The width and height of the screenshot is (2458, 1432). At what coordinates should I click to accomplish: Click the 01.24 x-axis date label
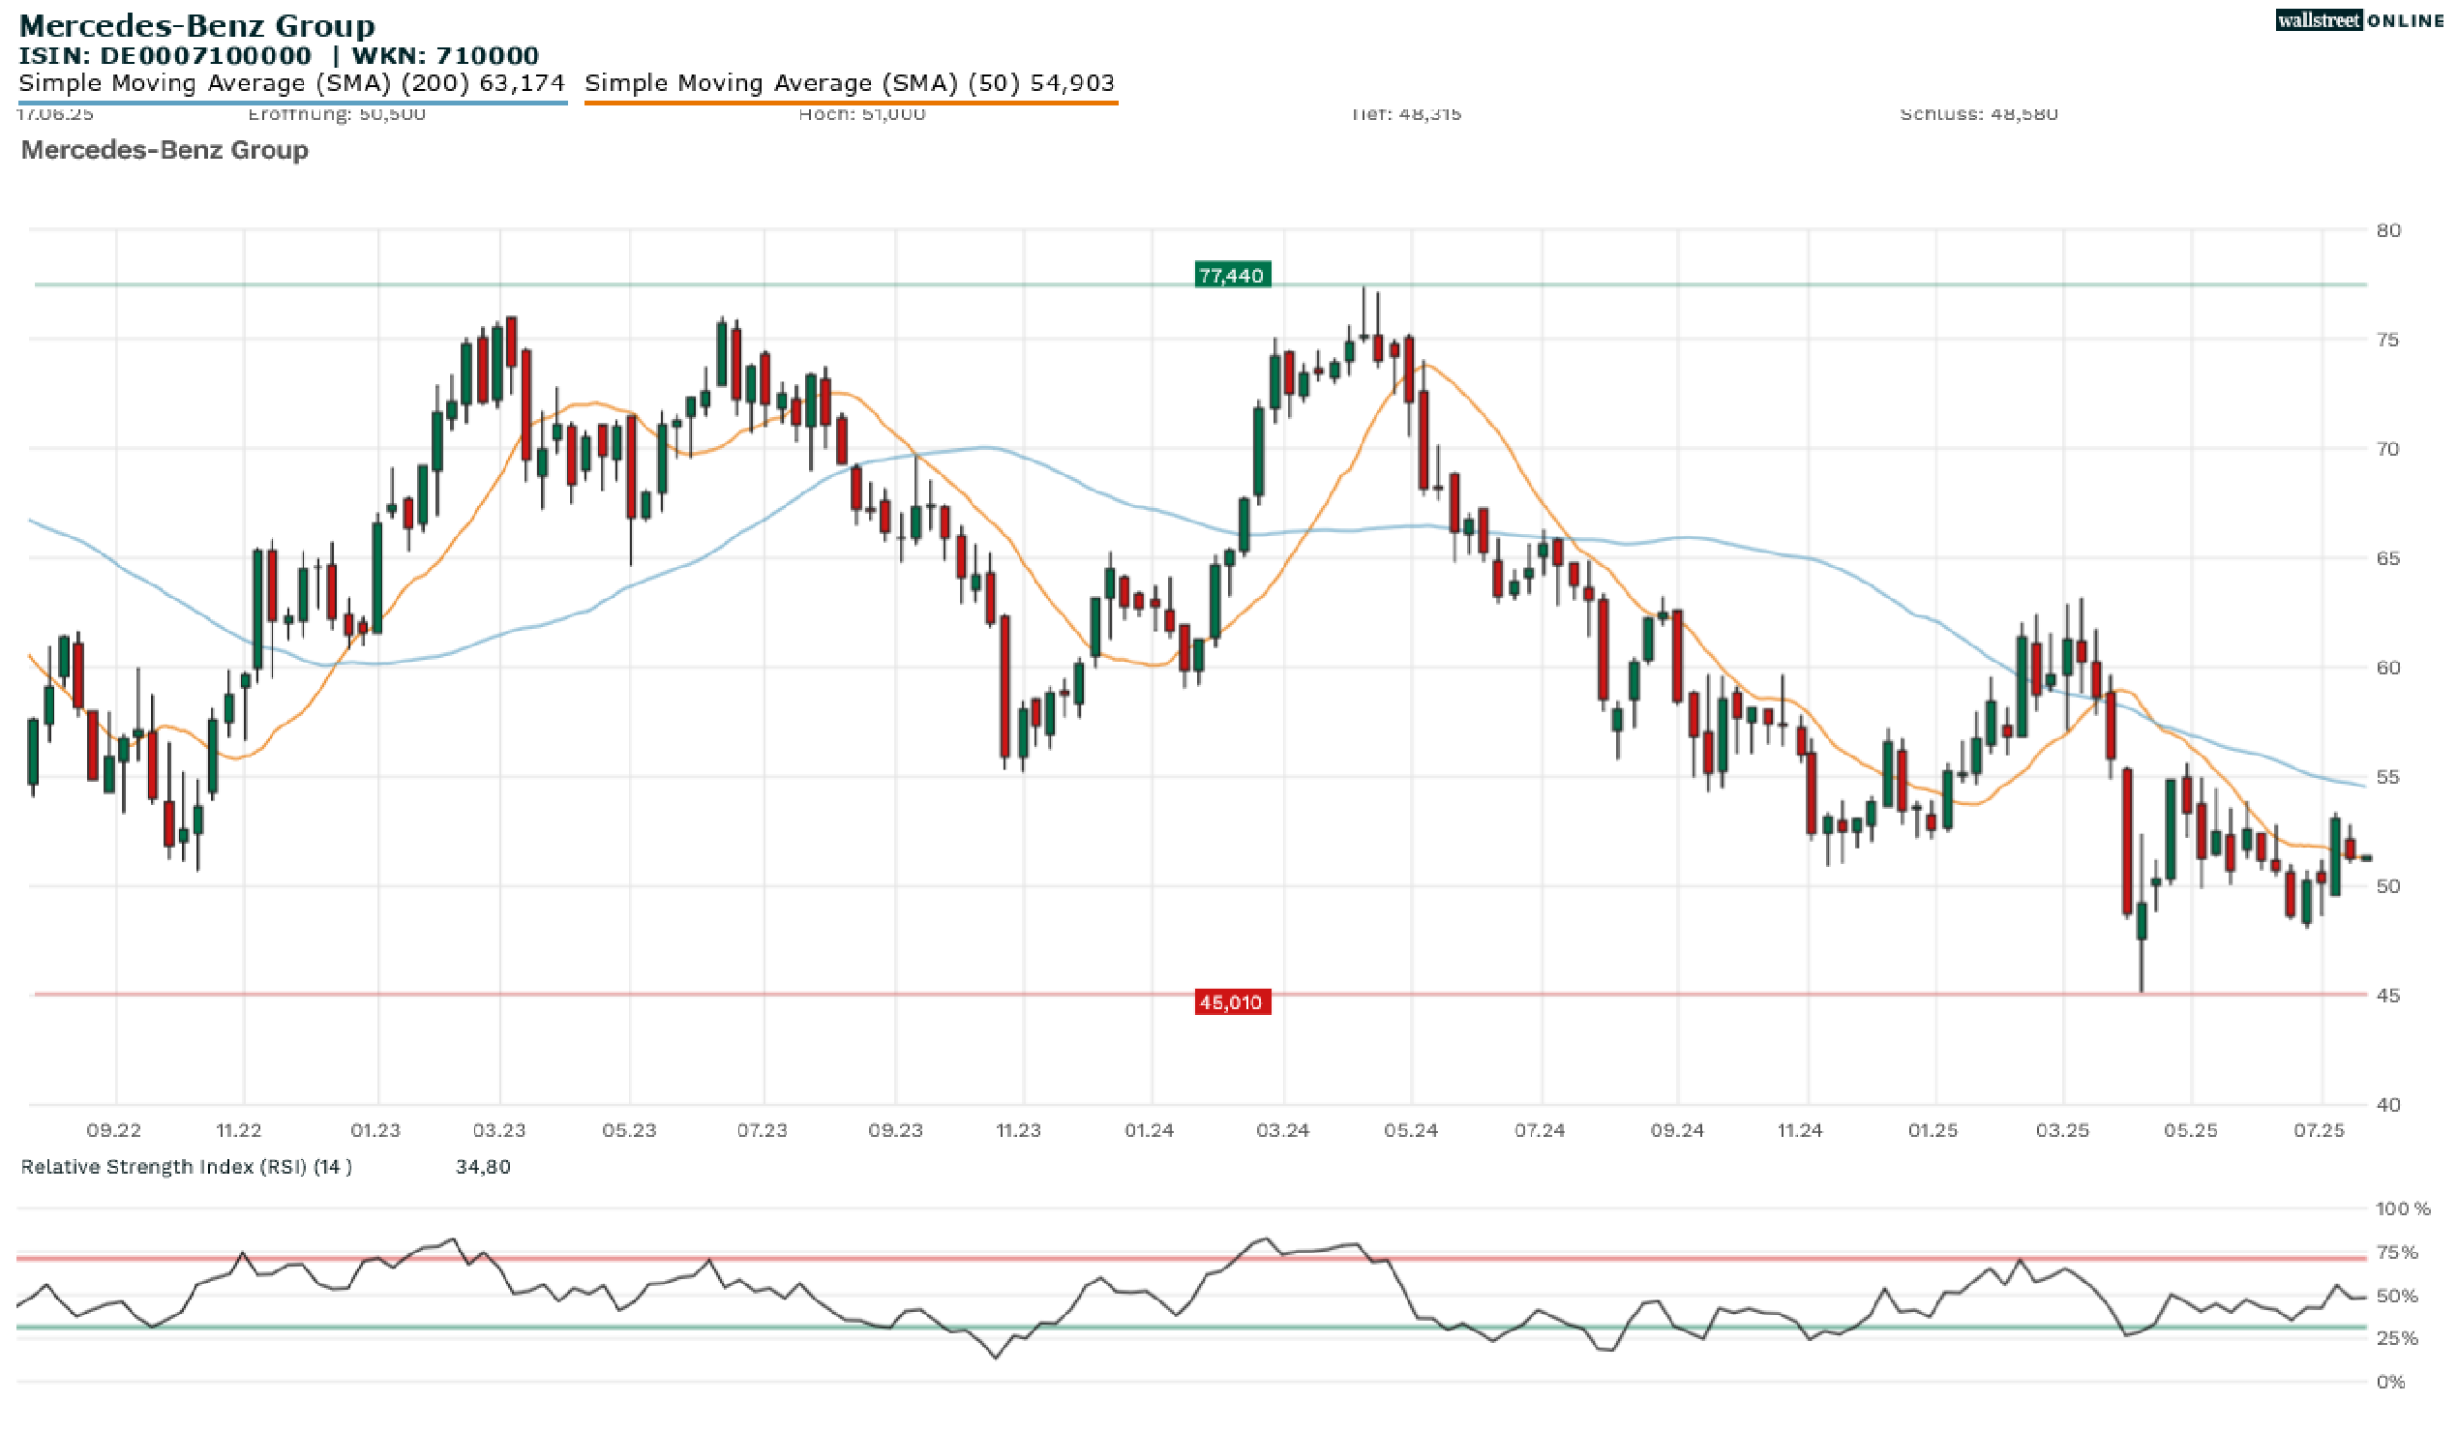coord(1149,1130)
